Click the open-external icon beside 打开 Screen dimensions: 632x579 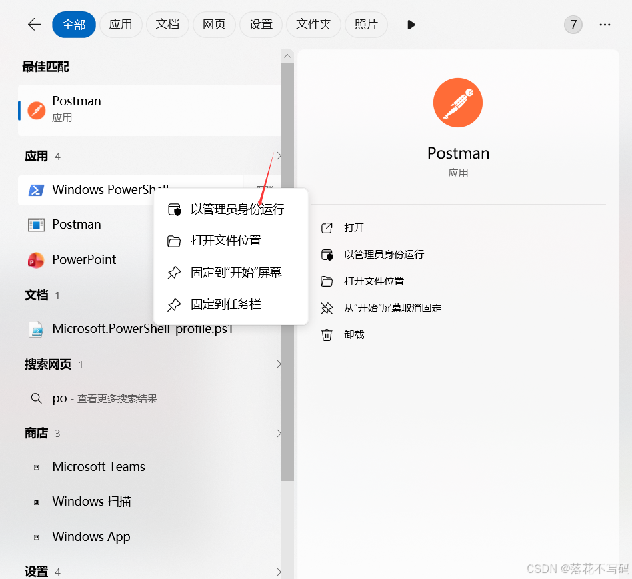[327, 228]
